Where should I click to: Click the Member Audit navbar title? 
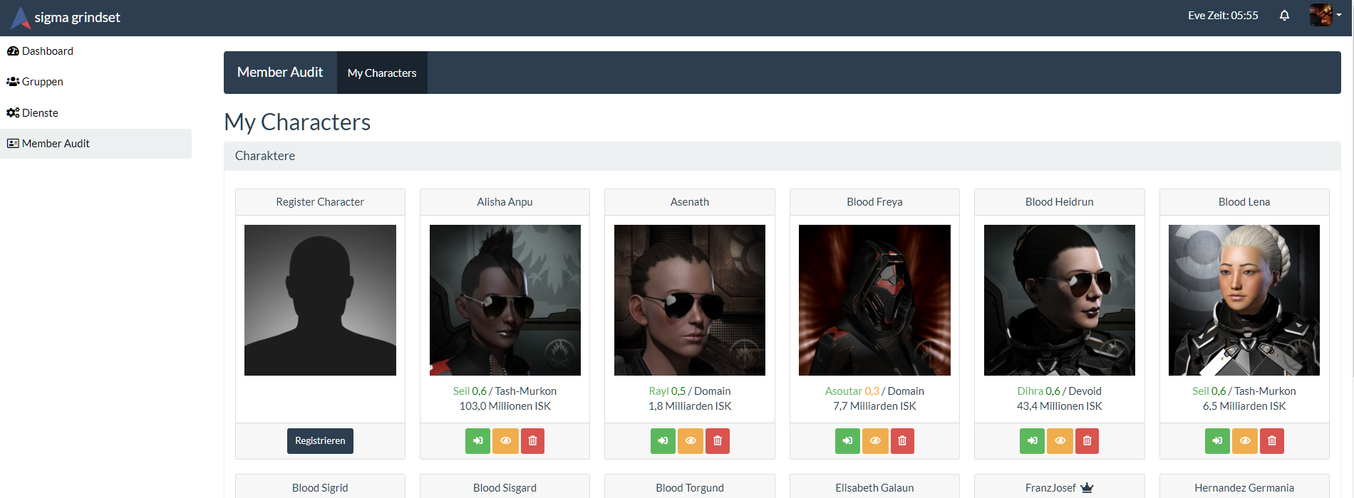pos(280,73)
